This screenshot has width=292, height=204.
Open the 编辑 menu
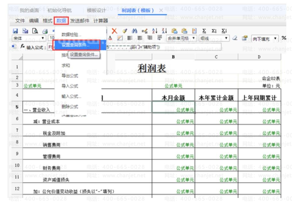click(34, 21)
